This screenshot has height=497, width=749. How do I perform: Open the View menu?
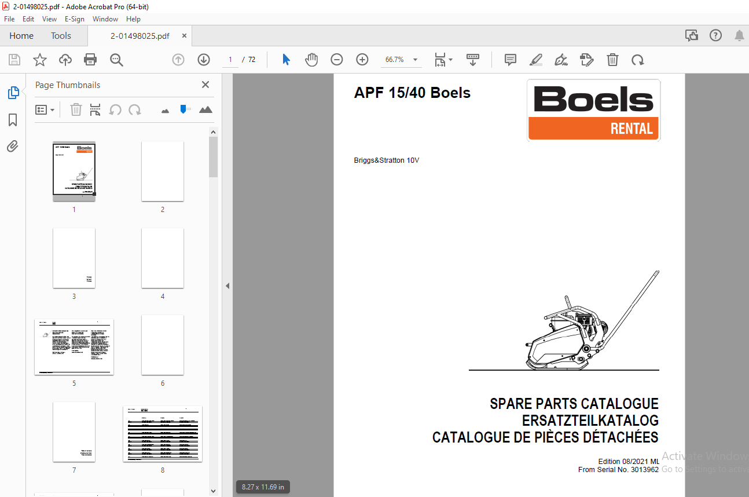coord(50,19)
